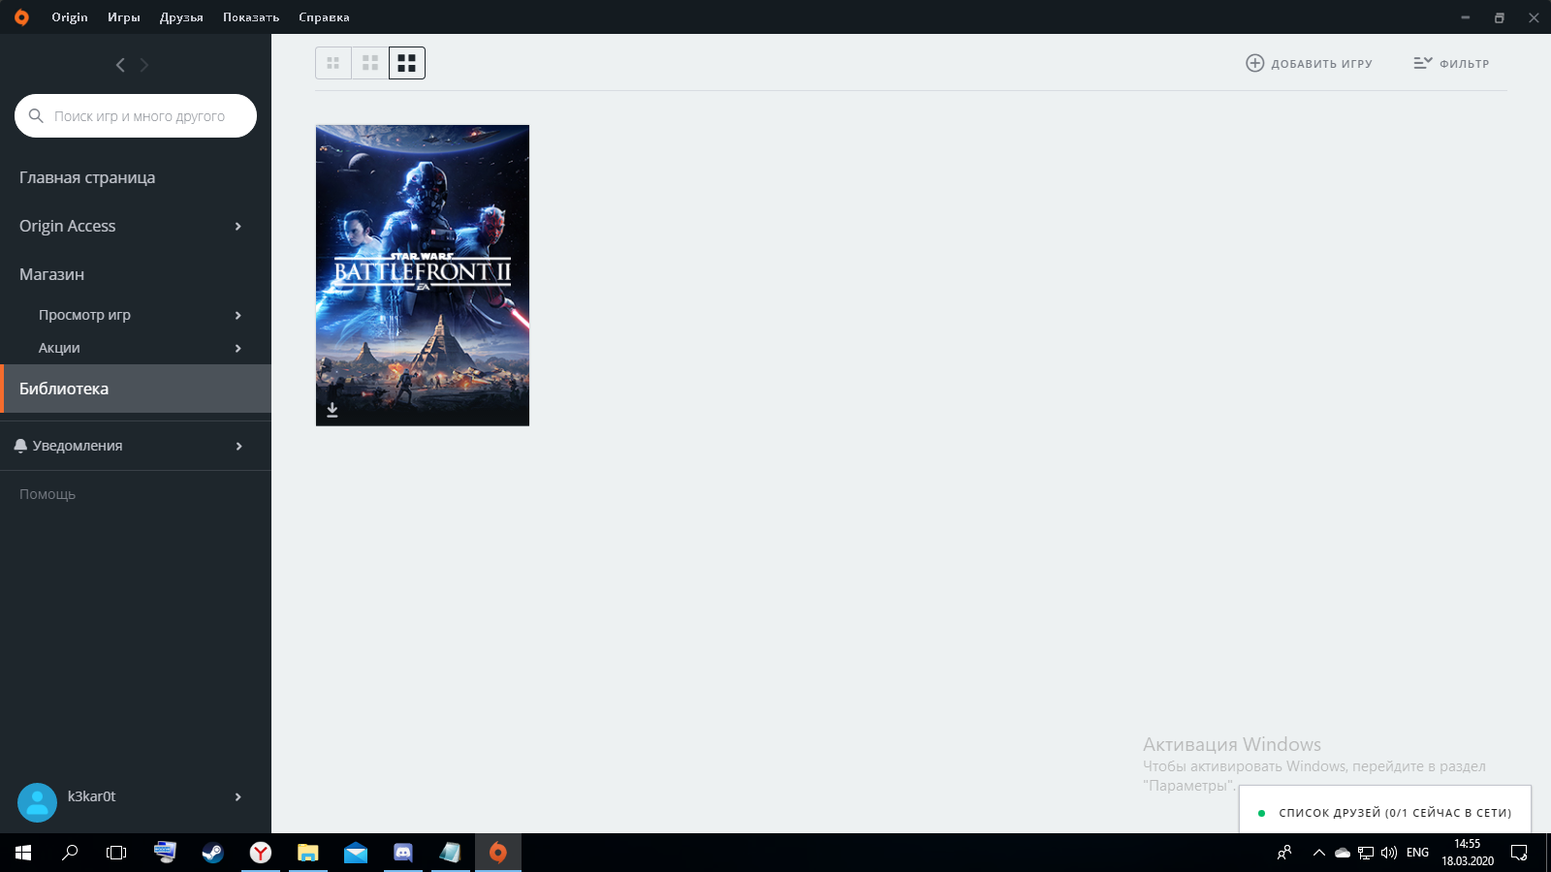The width and height of the screenshot is (1551, 872).
Task: Open Yandex Browser from the taskbar
Action: pos(261,853)
